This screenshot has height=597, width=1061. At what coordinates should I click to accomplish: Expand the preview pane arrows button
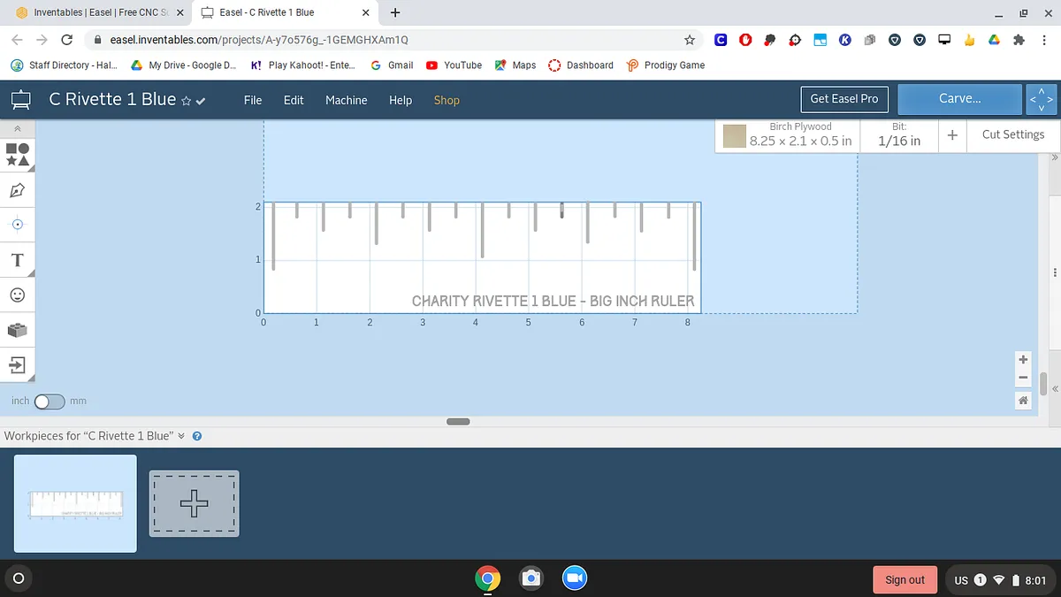[1042, 99]
